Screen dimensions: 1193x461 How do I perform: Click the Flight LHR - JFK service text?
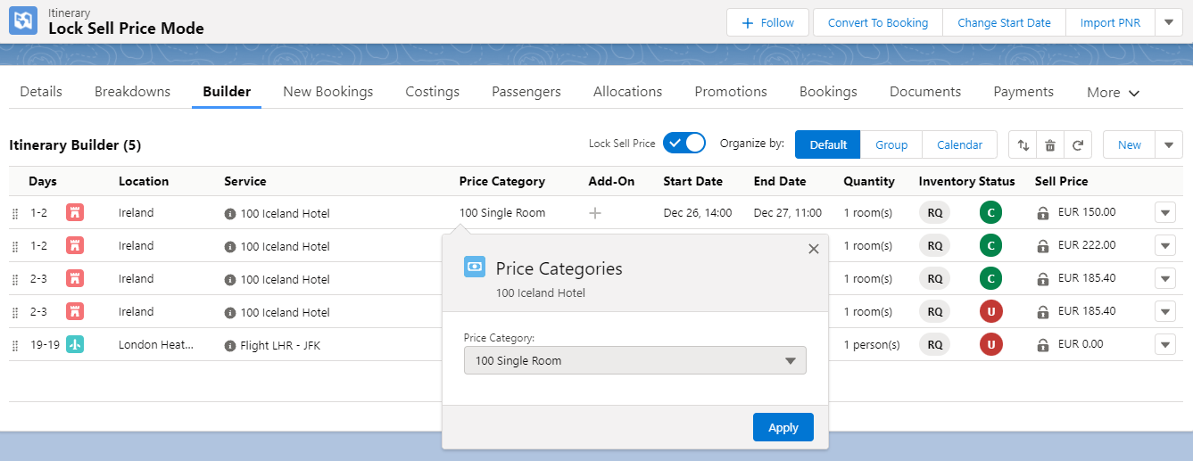click(x=280, y=345)
